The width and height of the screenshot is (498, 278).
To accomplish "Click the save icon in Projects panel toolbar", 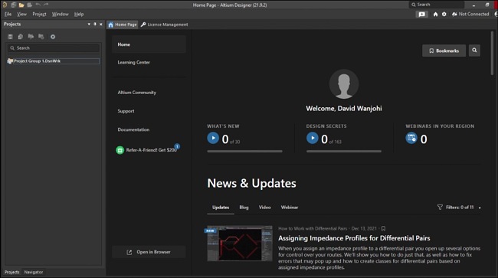I will point(10,37).
